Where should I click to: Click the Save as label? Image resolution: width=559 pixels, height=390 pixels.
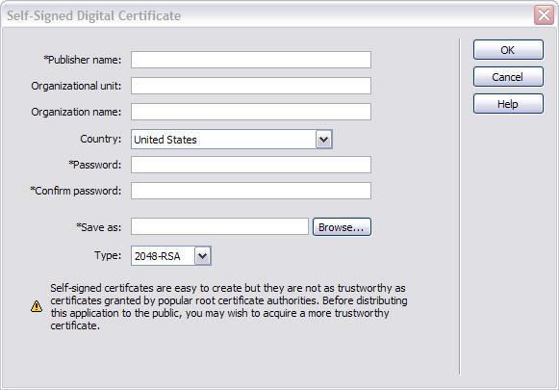(99, 227)
